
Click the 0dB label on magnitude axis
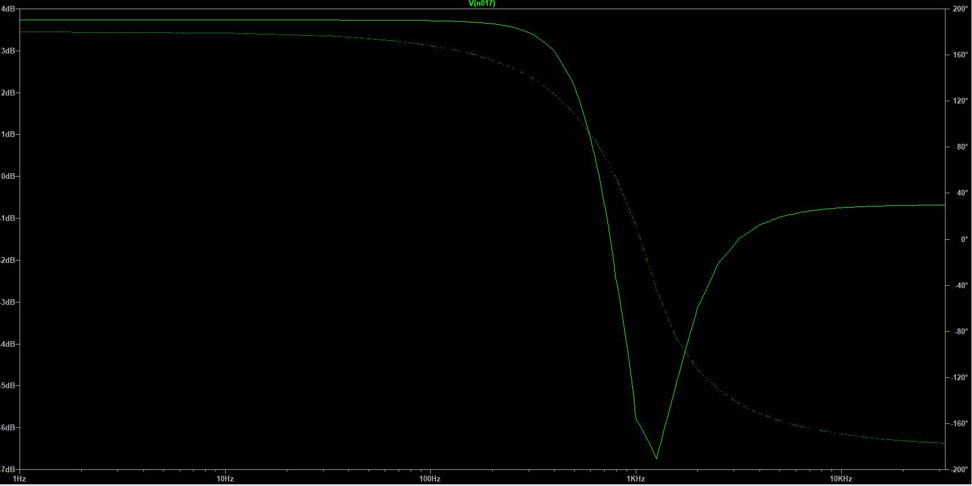point(7,176)
